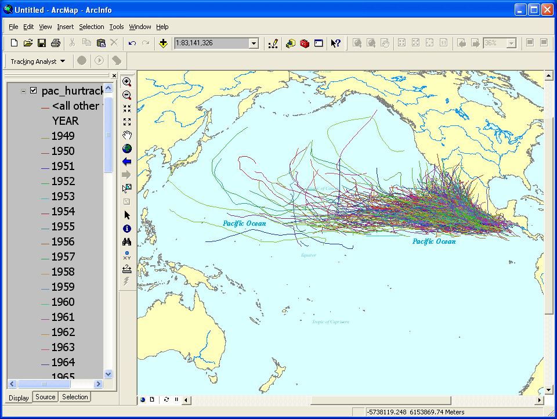Open the Selection menu

pyautogui.click(x=91, y=27)
